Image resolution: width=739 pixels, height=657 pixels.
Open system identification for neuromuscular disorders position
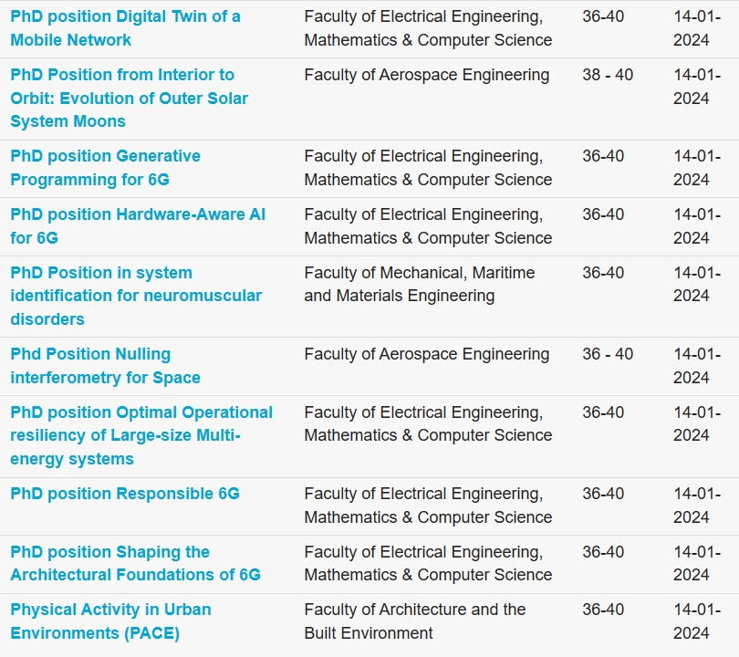pos(136,296)
